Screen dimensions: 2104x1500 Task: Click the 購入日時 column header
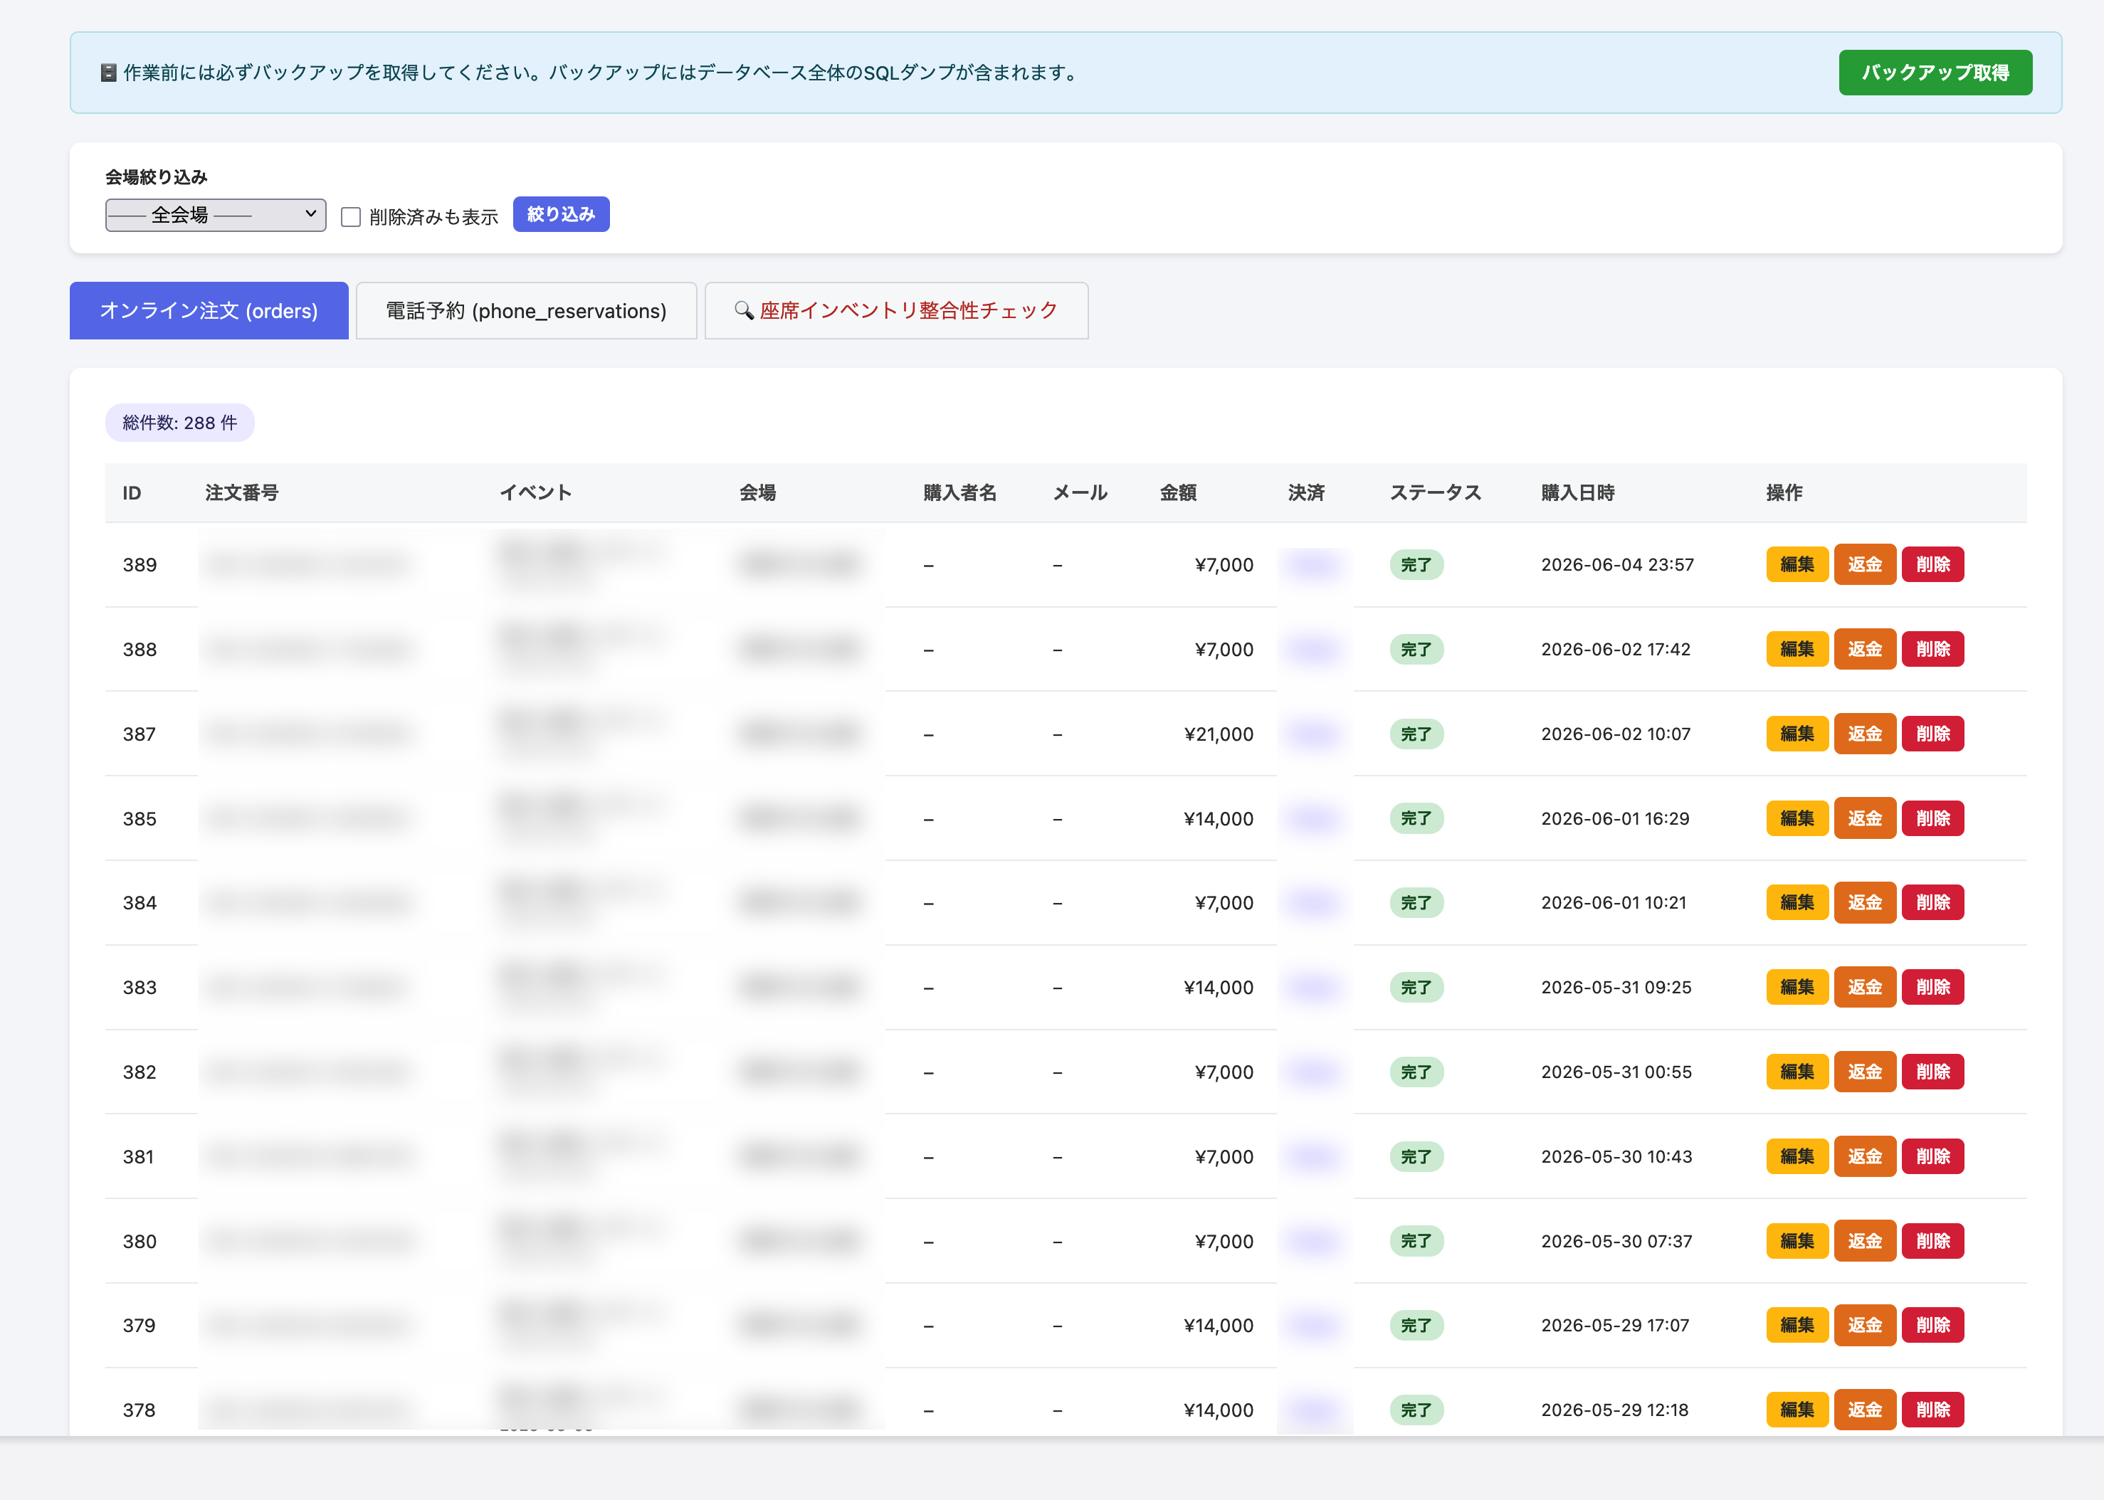[x=1577, y=493]
